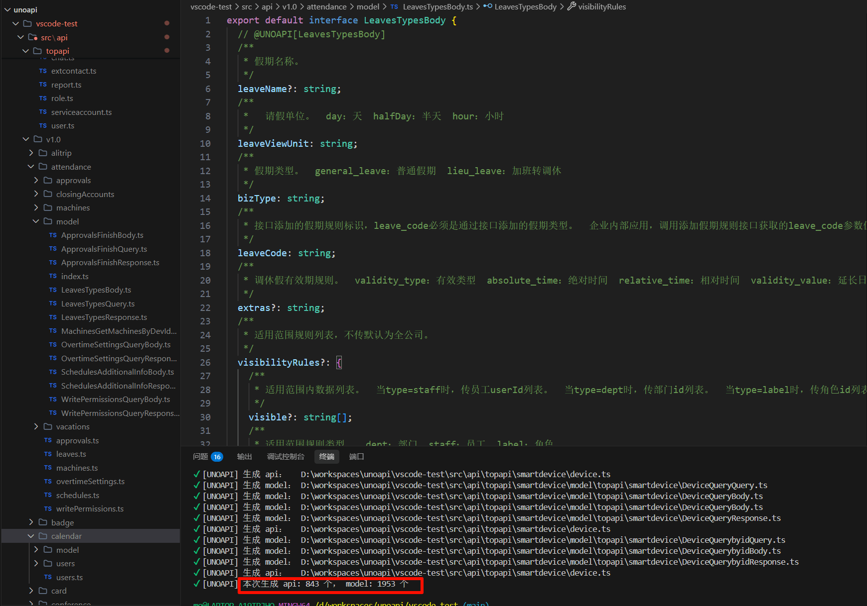867x606 pixels.
Task: Click the TS file icon in breadcrumb bar
Action: pos(394,7)
